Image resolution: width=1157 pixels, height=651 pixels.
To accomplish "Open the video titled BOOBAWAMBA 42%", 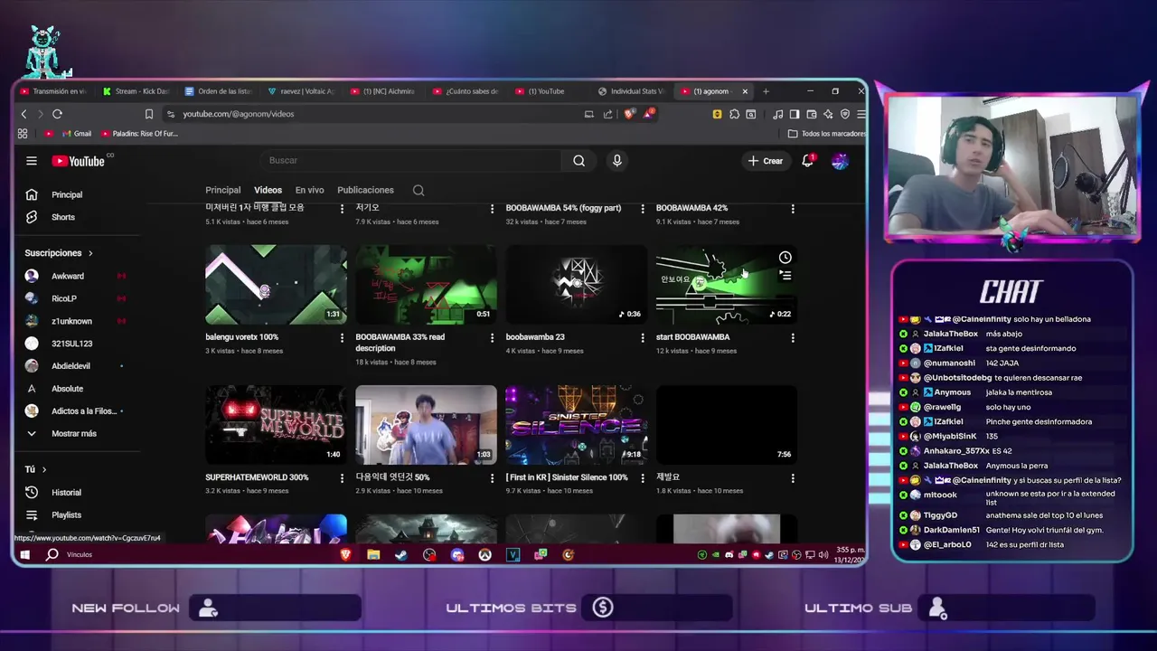I will pyautogui.click(x=691, y=208).
